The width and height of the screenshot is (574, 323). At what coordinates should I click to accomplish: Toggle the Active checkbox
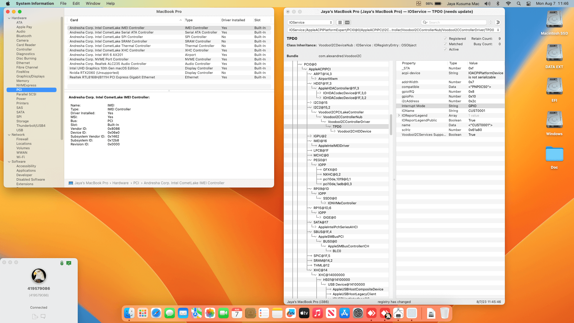[445, 49]
